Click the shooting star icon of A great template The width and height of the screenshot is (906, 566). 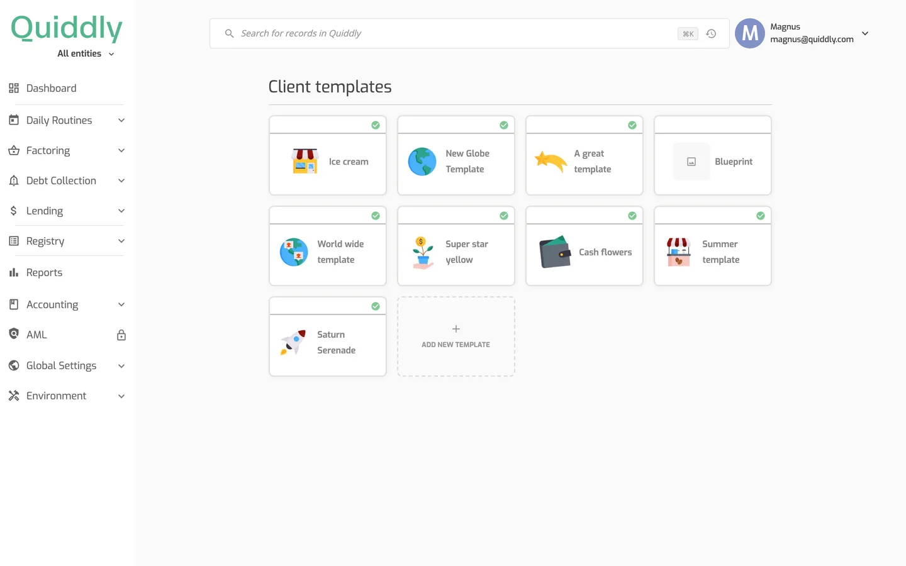tap(551, 162)
